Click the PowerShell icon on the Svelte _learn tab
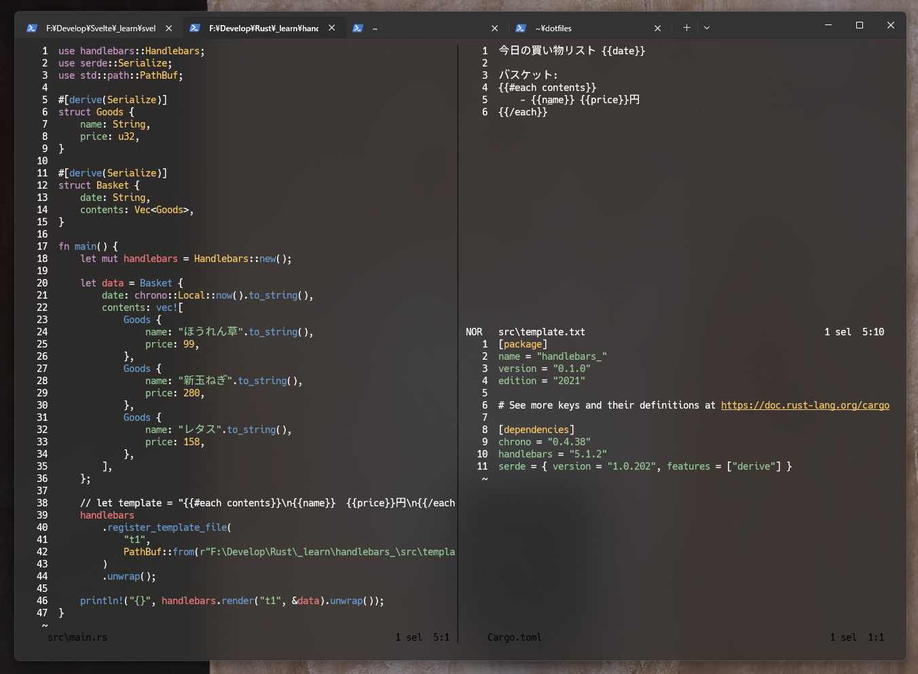 (x=32, y=28)
